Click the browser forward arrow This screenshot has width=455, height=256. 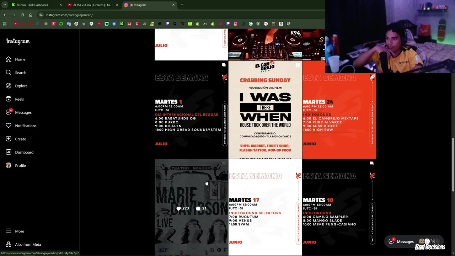pos(14,15)
